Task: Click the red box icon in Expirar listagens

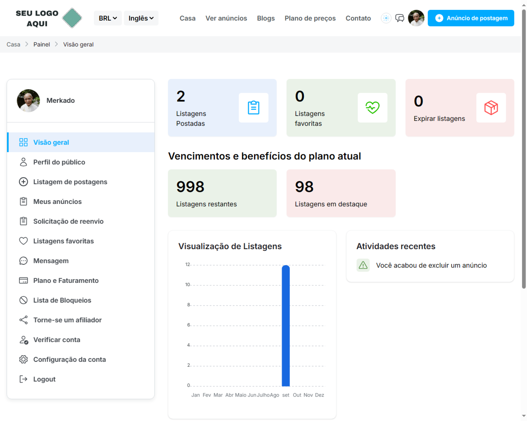Action: click(491, 107)
